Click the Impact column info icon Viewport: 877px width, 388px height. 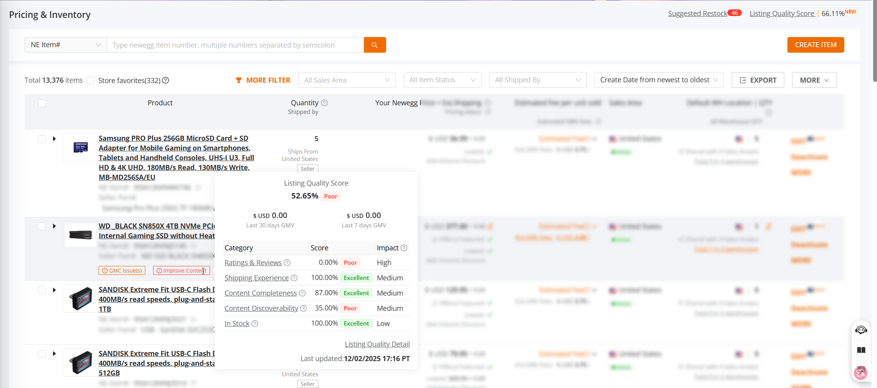404,248
